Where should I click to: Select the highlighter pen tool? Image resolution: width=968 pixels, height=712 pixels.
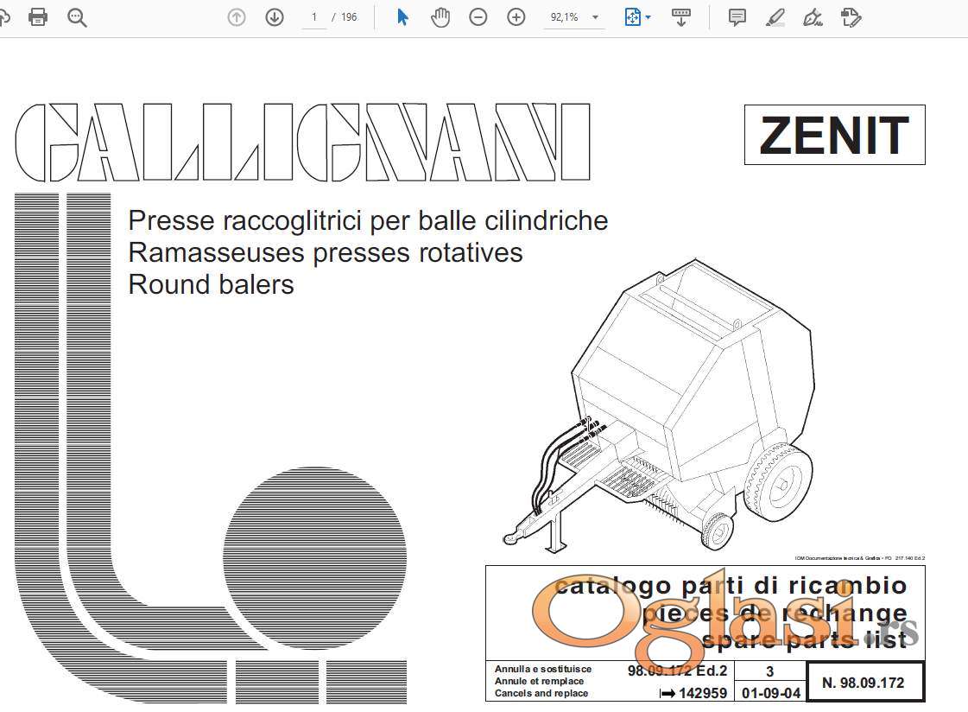click(775, 17)
